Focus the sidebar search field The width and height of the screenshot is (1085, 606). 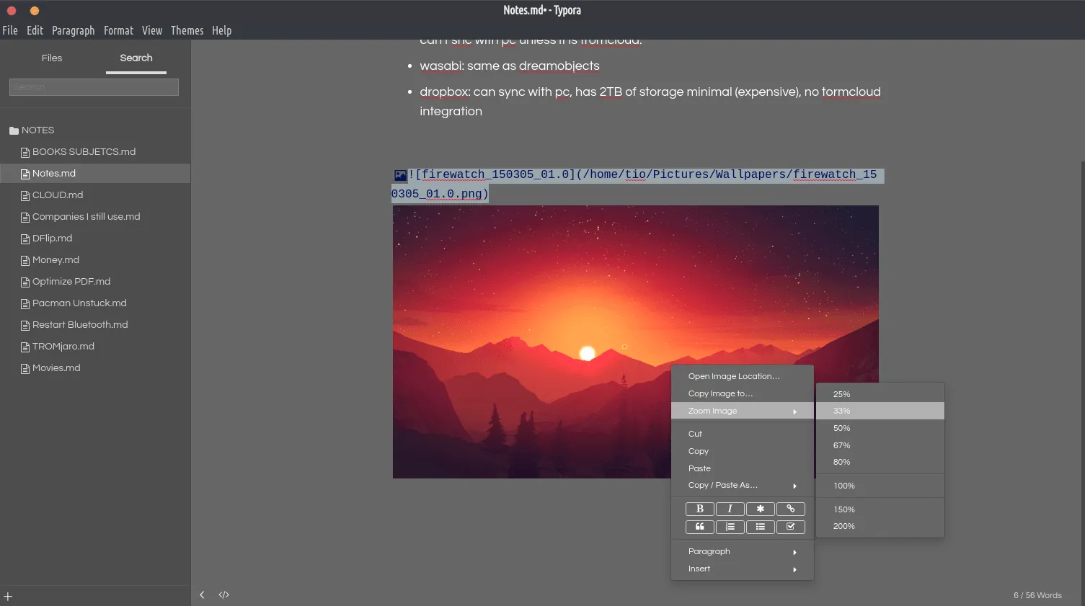pyautogui.click(x=94, y=87)
